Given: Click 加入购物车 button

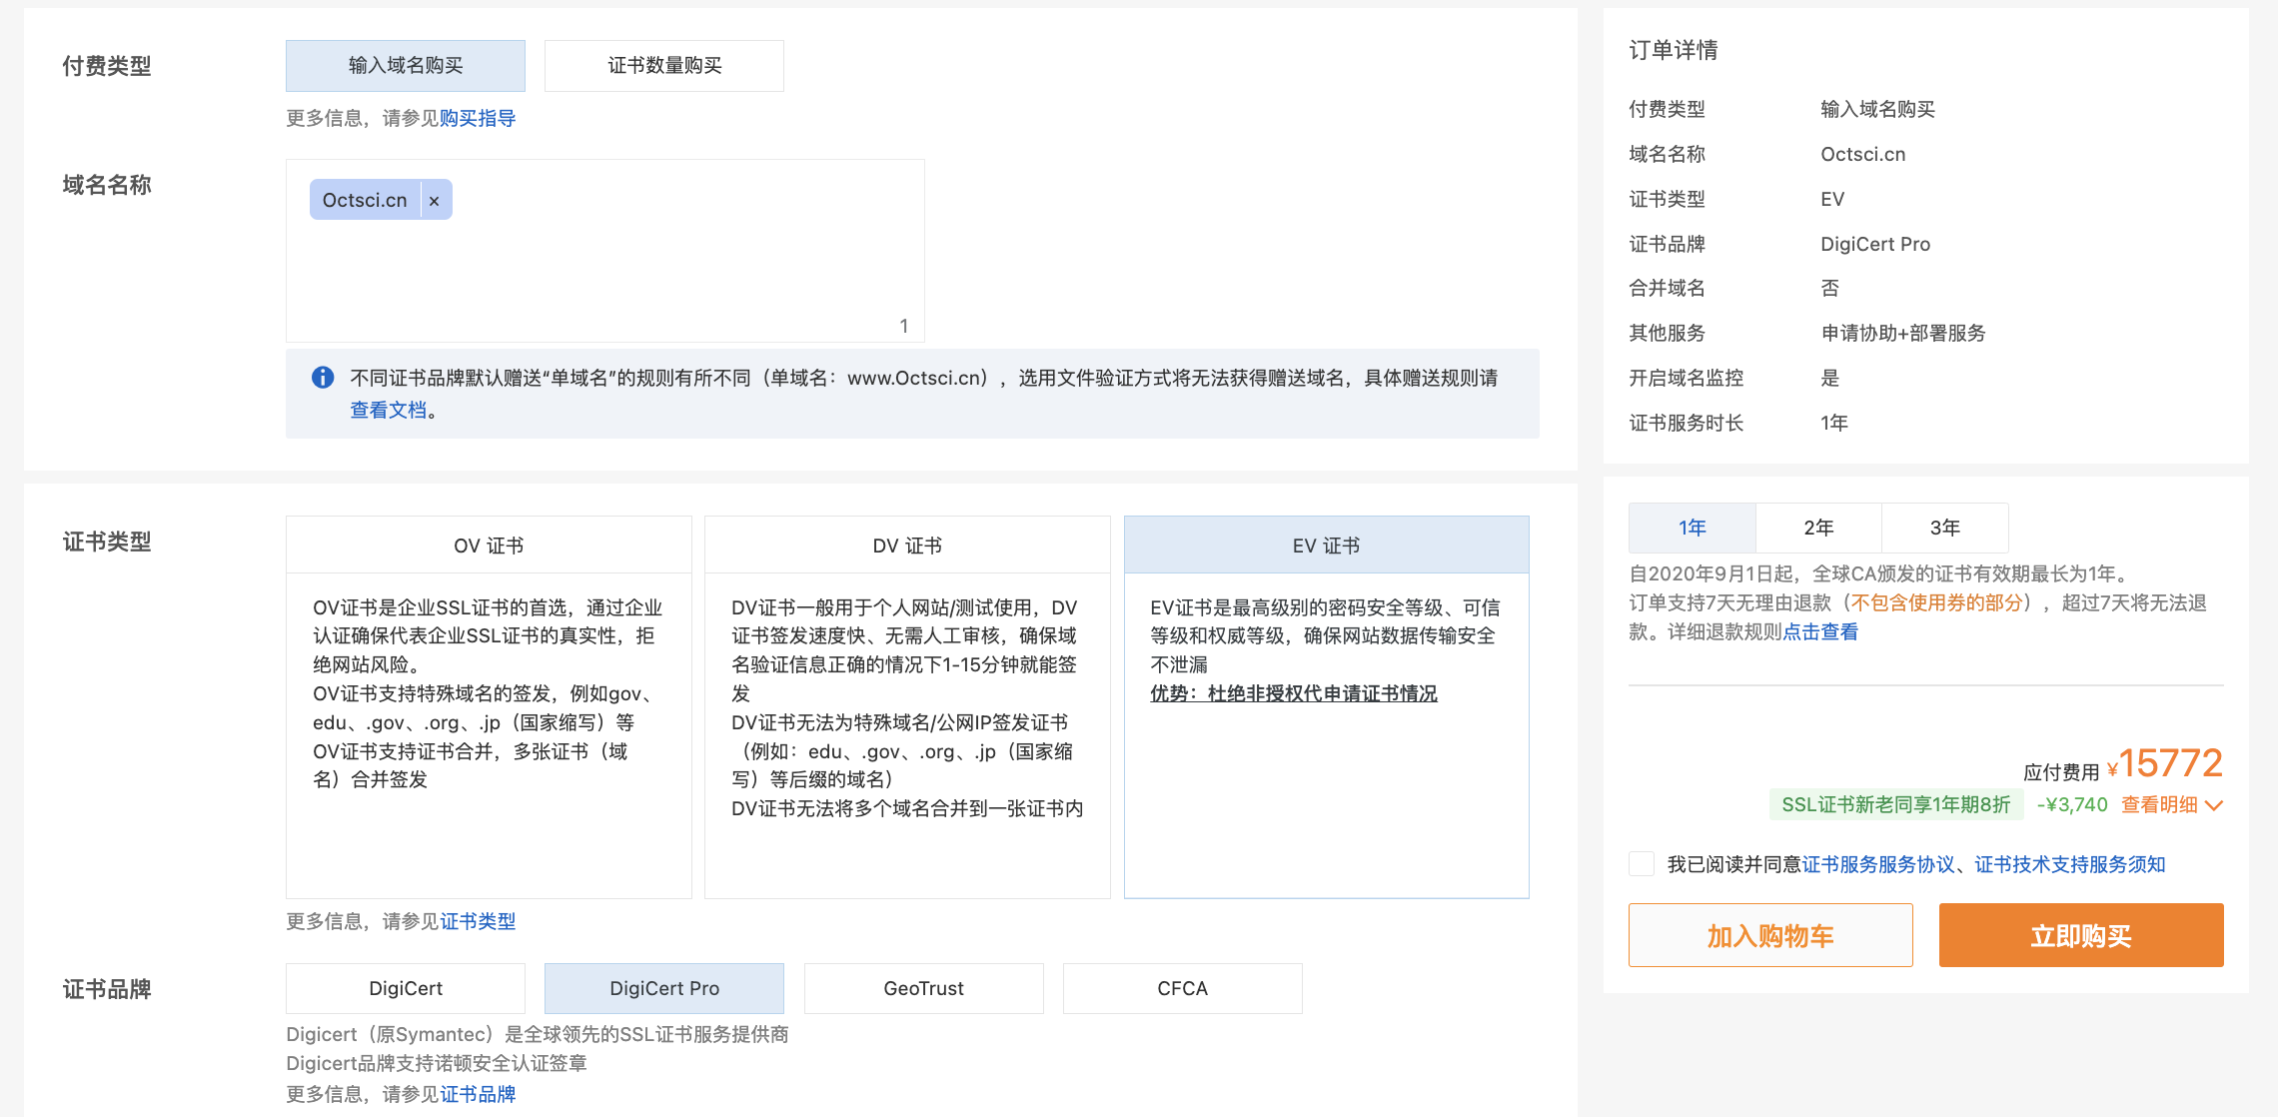Looking at the screenshot, I should tap(1769, 935).
